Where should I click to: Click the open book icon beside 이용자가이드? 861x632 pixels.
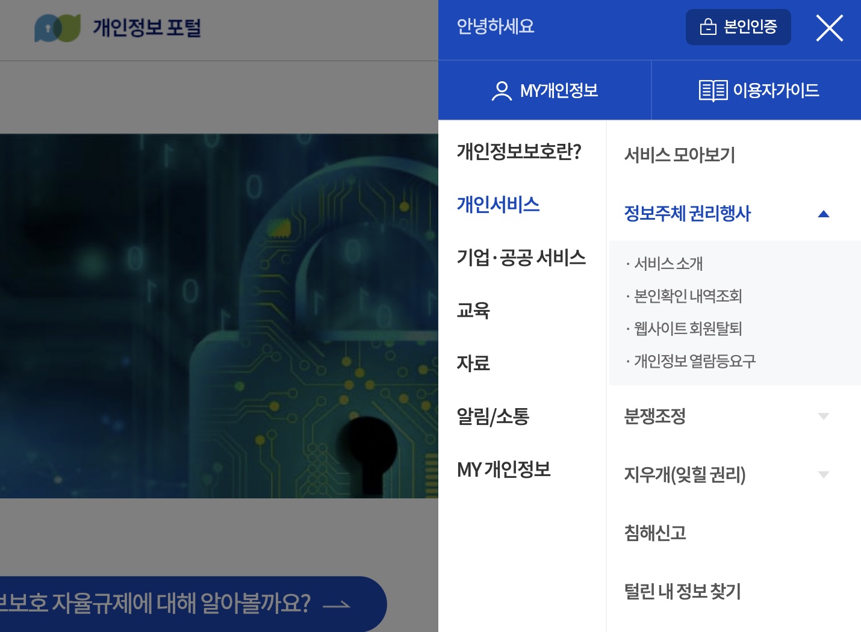712,90
